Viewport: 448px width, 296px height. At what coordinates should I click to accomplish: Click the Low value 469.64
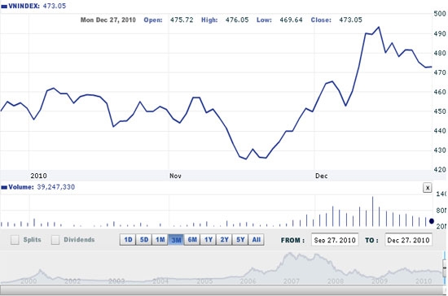[291, 20]
